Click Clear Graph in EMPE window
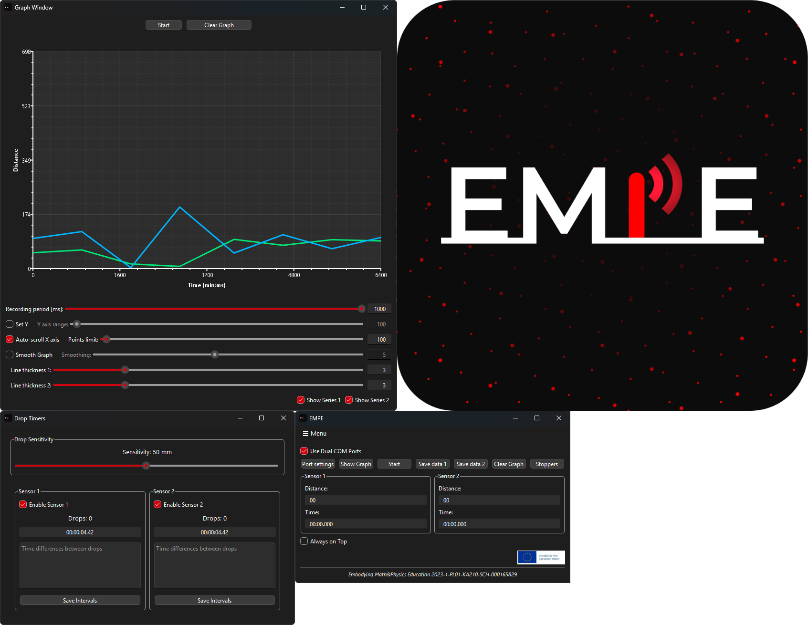The height and width of the screenshot is (625, 808). tap(509, 464)
